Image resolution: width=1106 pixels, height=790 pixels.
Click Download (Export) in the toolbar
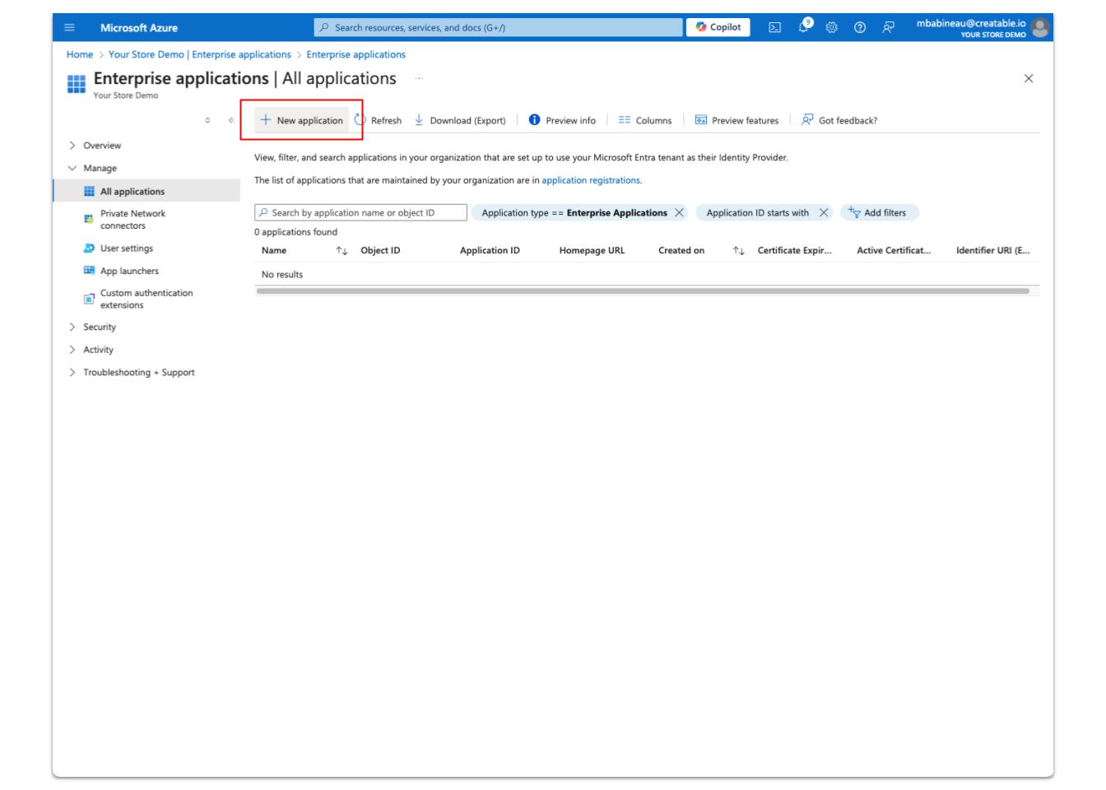tap(459, 120)
